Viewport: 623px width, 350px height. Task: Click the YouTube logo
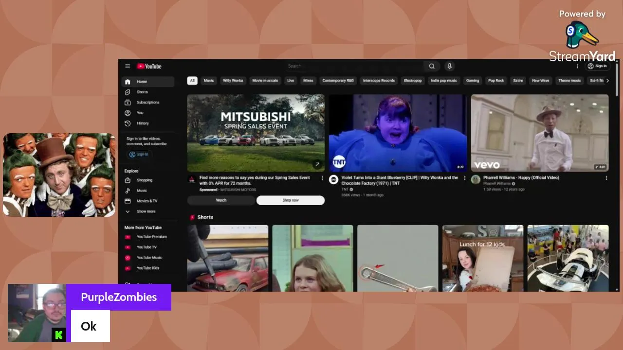coord(149,66)
